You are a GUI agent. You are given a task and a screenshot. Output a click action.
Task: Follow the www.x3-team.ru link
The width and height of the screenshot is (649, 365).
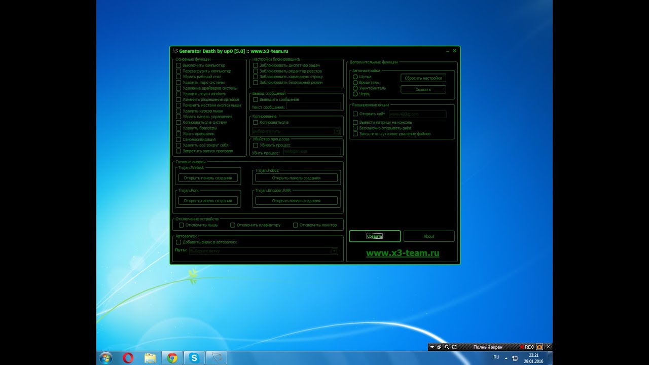[403, 253]
